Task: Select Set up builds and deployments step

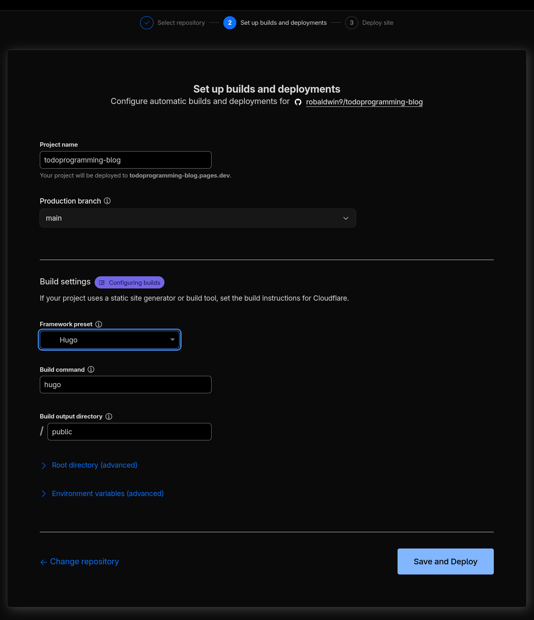Action: 283,23
